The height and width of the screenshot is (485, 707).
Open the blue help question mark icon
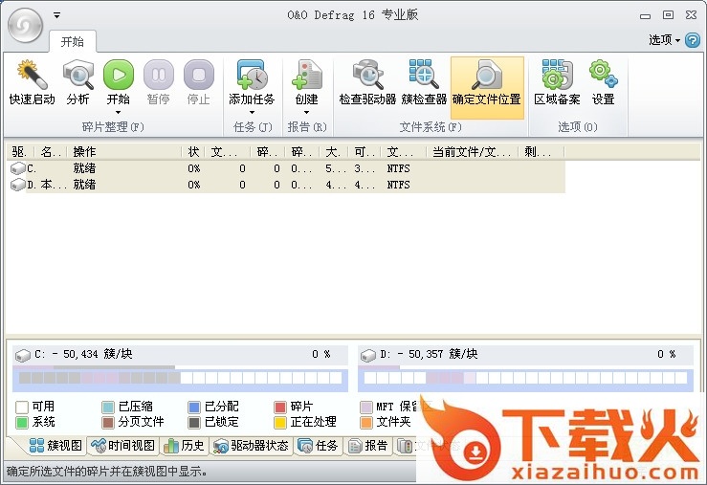692,40
